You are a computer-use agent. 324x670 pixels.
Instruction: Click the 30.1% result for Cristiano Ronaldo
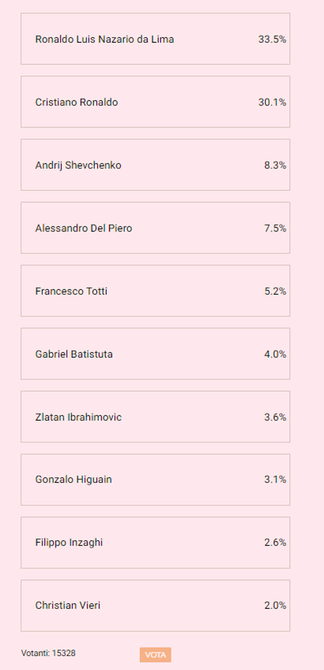point(272,102)
